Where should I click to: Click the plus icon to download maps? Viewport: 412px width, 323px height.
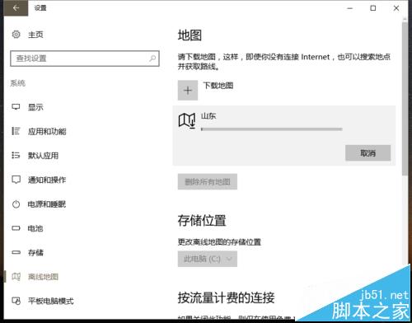click(188, 91)
